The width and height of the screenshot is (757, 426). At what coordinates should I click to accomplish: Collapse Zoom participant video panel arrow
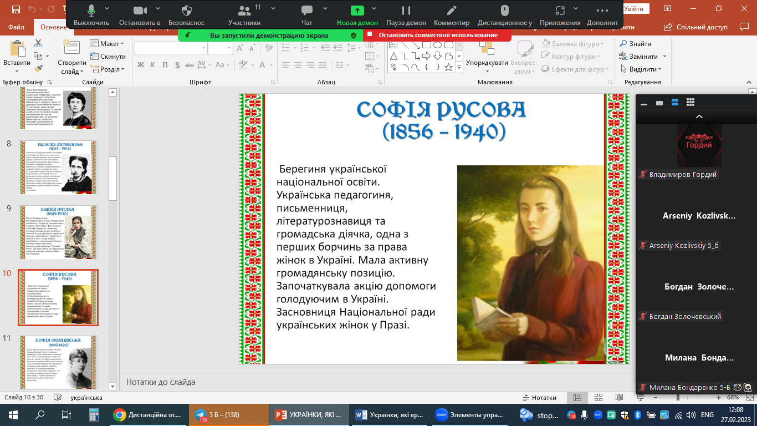[x=699, y=116]
